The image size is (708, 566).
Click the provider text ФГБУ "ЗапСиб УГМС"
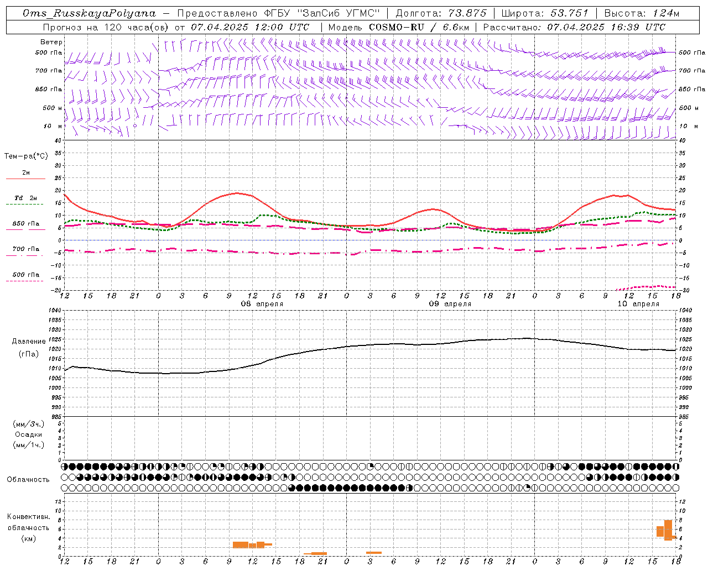323,13
